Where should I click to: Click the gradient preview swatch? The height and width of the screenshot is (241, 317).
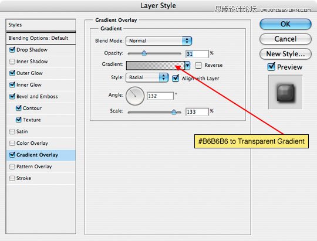(155, 66)
